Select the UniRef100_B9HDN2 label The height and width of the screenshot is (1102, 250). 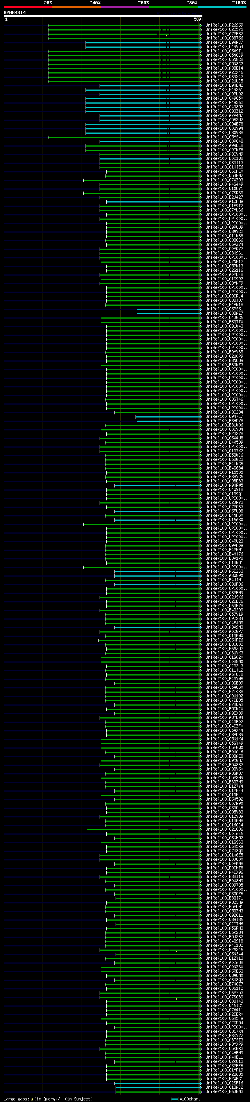pos(224,86)
